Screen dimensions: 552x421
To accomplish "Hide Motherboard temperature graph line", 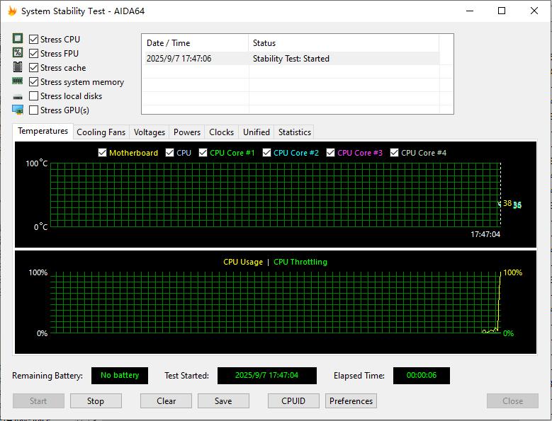I will tap(102, 153).
